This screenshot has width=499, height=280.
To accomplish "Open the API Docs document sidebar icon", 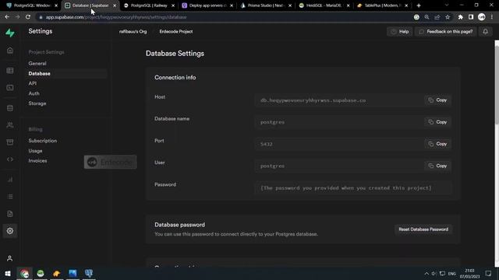I will pyautogui.click(x=10, y=214).
